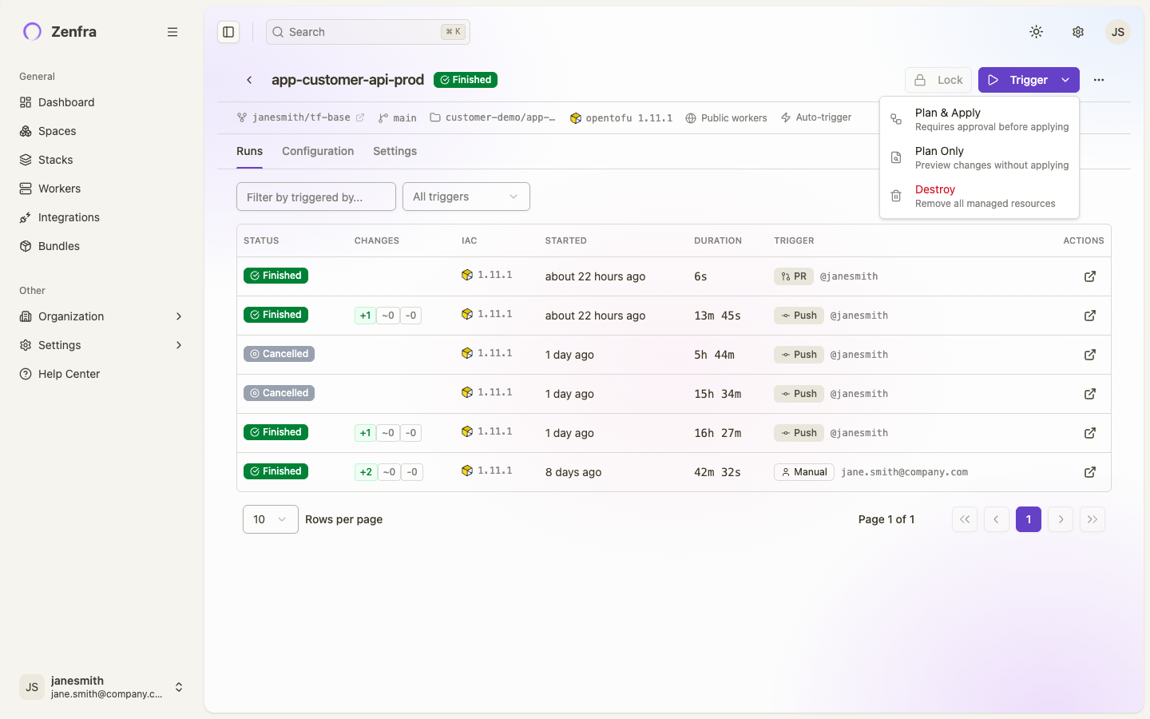Toggle light/dark mode with the sun icon
The image size is (1150, 719).
coord(1036,32)
